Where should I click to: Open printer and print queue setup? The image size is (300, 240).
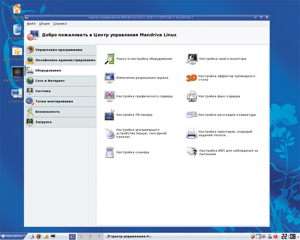(x=219, y=133)
